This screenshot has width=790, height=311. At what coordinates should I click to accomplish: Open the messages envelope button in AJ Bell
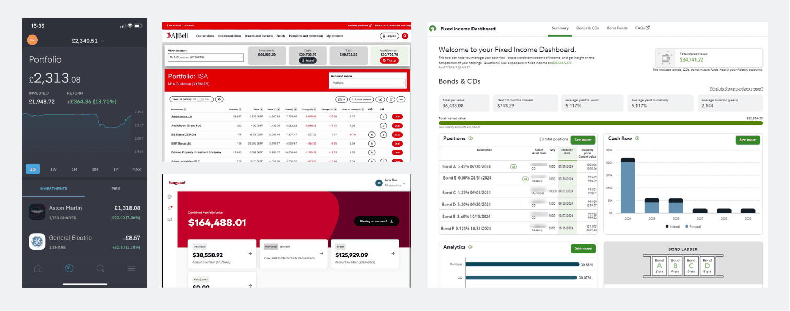coord(341,99)
